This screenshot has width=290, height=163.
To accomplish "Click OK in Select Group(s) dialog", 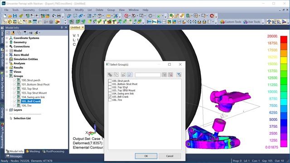I will [x=146, y=156].
